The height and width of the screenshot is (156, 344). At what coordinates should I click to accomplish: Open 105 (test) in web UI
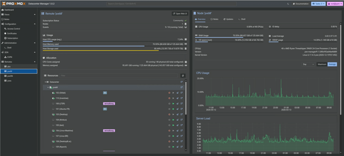click(181, 125)
